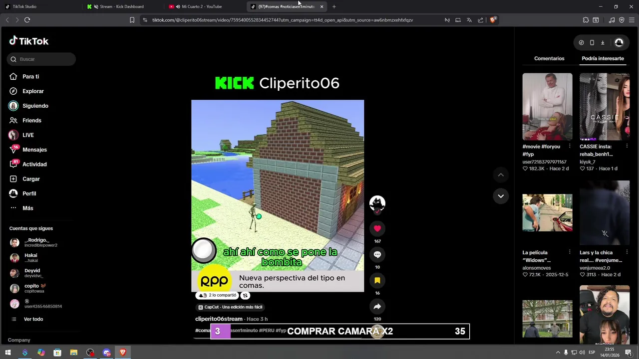Open video comments bubble icon
The width and height of the screenshot is (639, 359).
point(377,254)
